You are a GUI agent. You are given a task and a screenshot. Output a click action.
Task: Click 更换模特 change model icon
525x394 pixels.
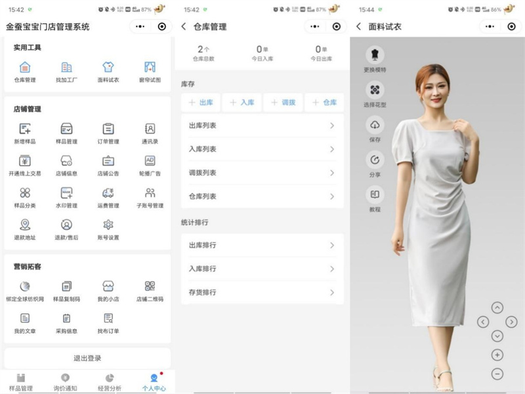tap(375, 55)
